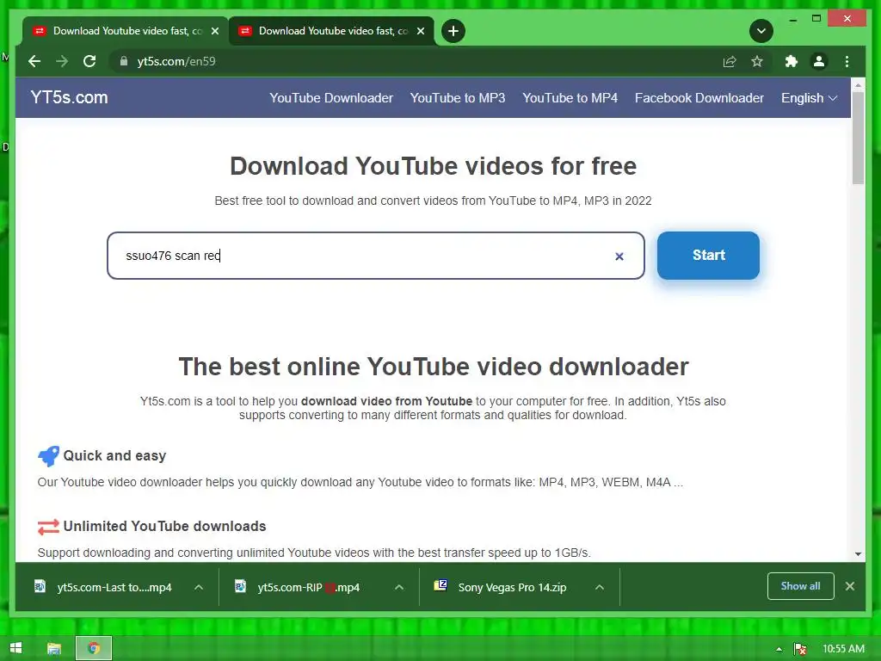Reload the yt5s.com page
Image resolution: width=881 pixels, height=661 pixels.
(89, 61)
